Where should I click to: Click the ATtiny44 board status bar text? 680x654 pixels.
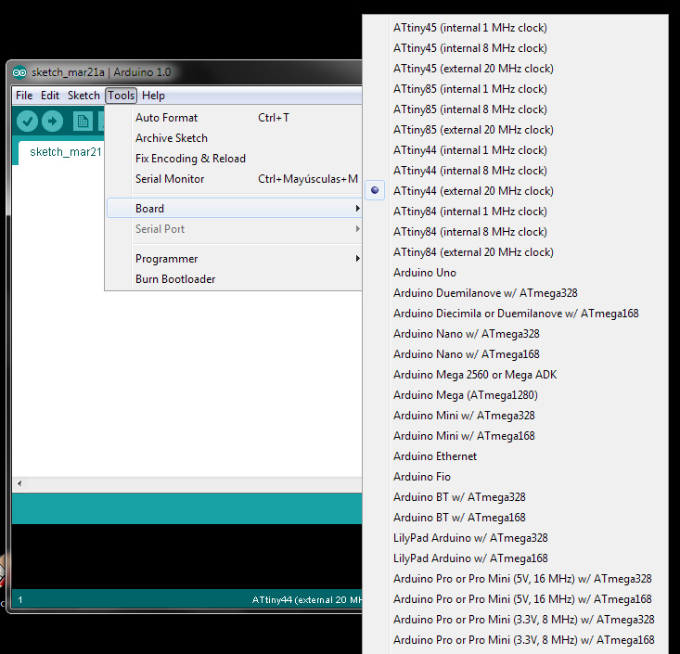[307, 600]
